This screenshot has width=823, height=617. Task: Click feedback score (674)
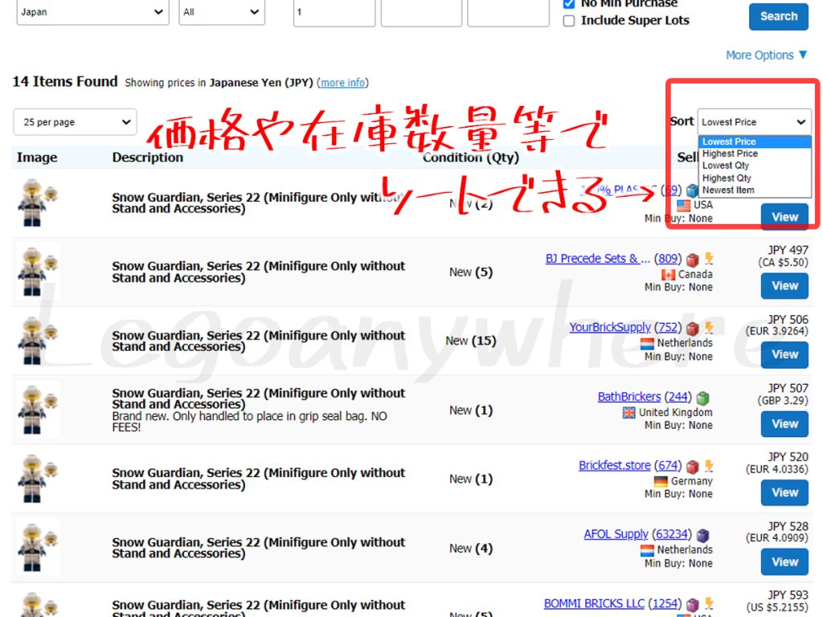pos(668,465)
